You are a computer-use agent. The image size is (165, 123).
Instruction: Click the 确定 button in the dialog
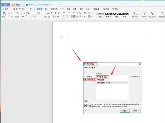(125, 111)
